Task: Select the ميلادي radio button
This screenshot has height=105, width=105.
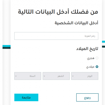Action: (x=97, y=67)
